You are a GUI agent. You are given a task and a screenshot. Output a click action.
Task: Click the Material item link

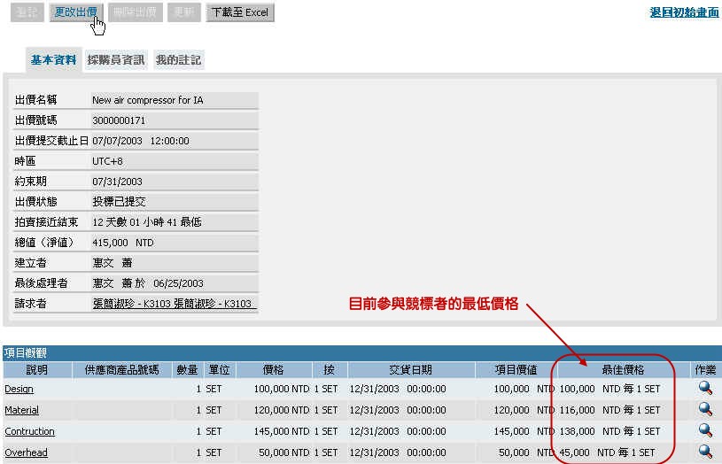[22, 410]
